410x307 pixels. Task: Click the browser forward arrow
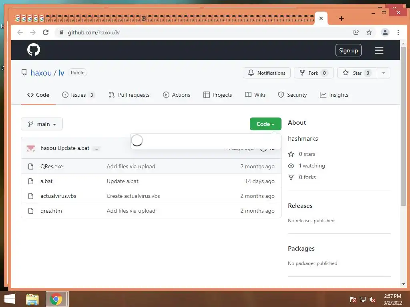(33, 32)
